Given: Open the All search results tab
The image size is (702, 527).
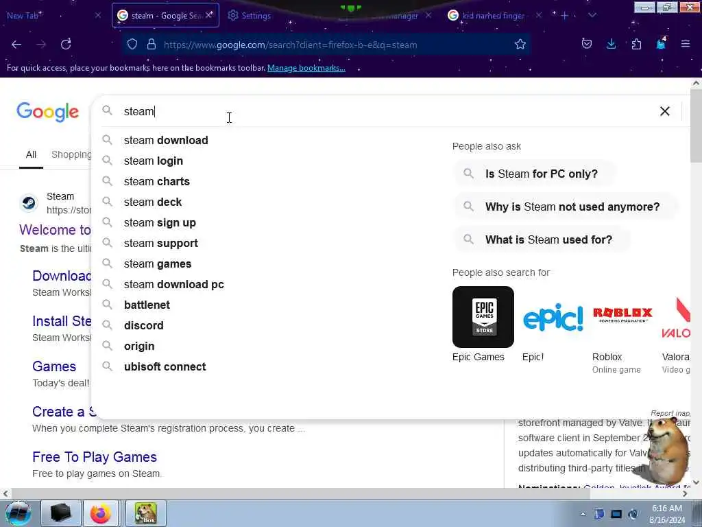Looking at the screenshot, I should click(31, 154).
